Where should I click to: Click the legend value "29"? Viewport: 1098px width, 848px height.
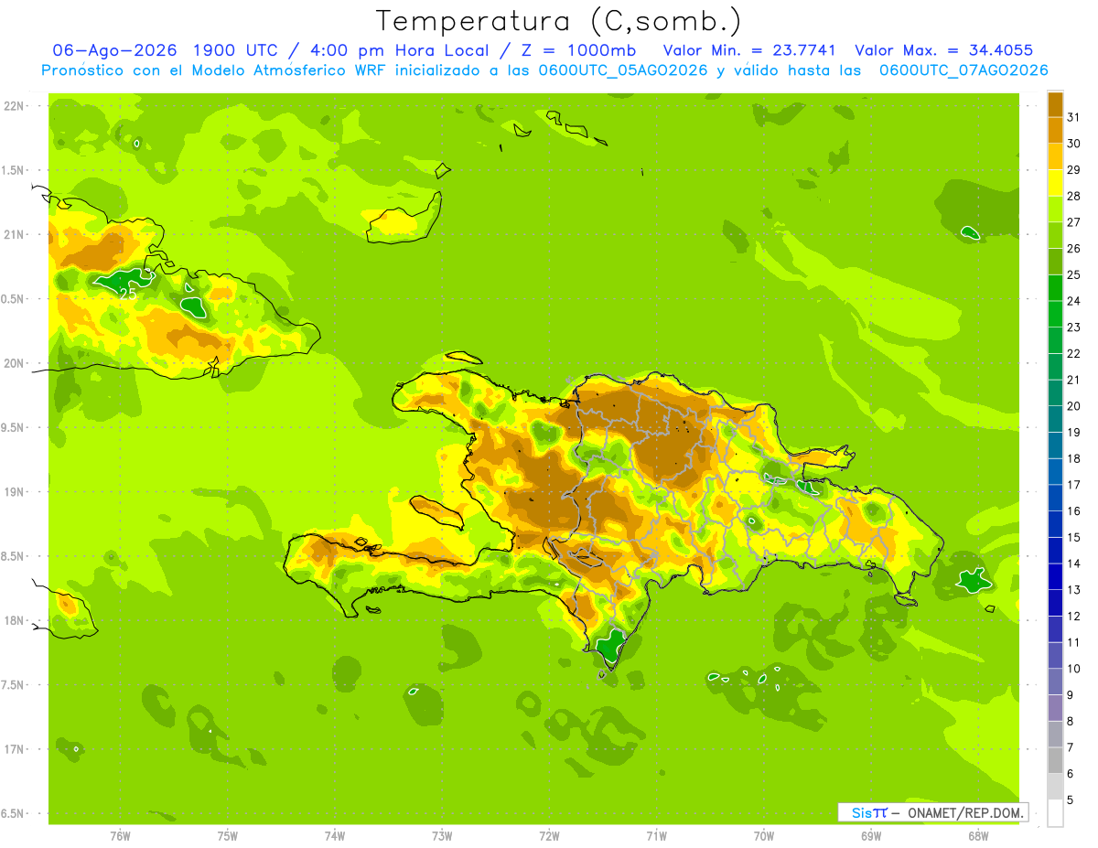tap(1074, 169)
